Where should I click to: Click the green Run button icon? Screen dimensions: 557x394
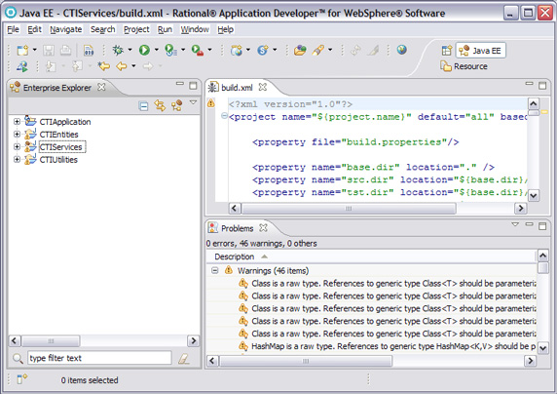pos(144,50)
